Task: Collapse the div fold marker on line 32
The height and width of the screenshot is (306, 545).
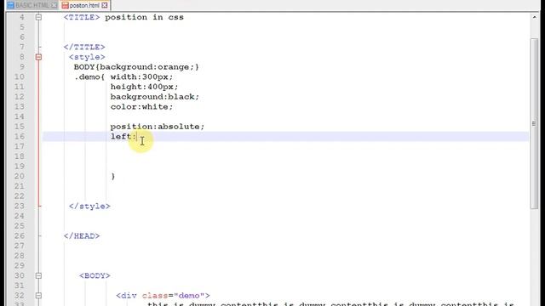Action: point(38,296)
